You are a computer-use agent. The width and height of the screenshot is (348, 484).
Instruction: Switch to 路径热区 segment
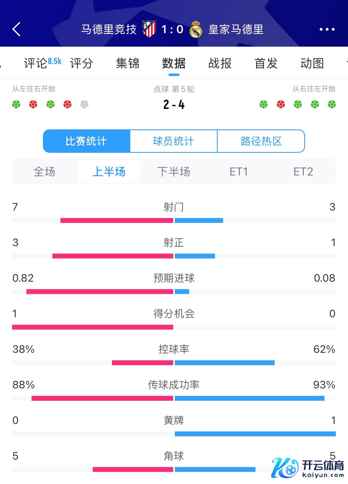(261, 141)
